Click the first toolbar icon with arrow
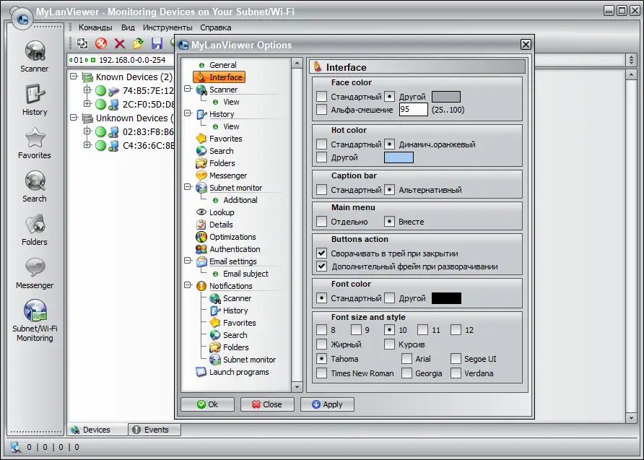The image size is (644, 460). 82,43
